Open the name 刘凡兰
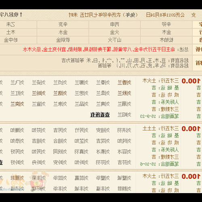The width and height of the screenshot is (202, 202). (x=17, y=82)
